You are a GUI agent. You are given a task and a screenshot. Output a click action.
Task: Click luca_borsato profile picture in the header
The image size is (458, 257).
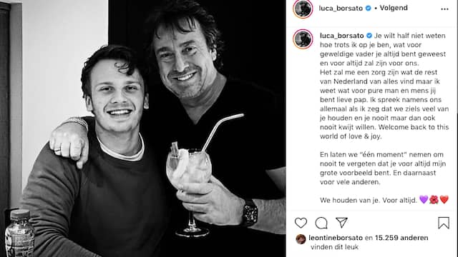[303, 9]
